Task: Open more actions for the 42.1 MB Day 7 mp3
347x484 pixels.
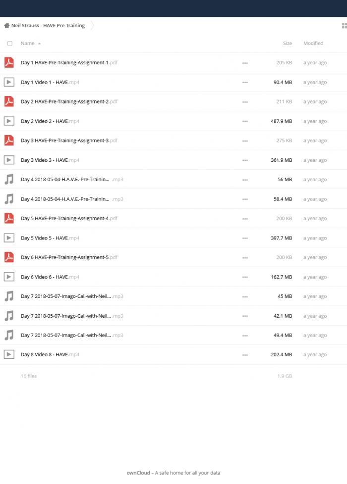Action: (x=245, y=316)
